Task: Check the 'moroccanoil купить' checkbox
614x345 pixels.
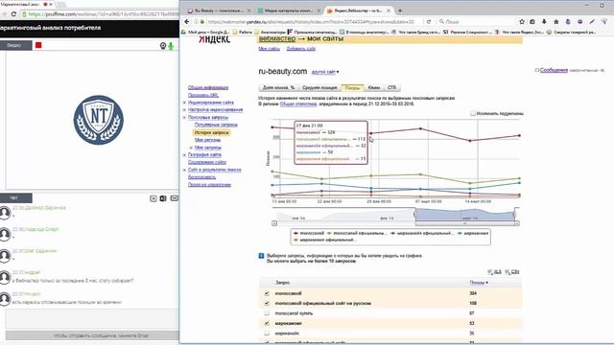Action: pos(267,313)
